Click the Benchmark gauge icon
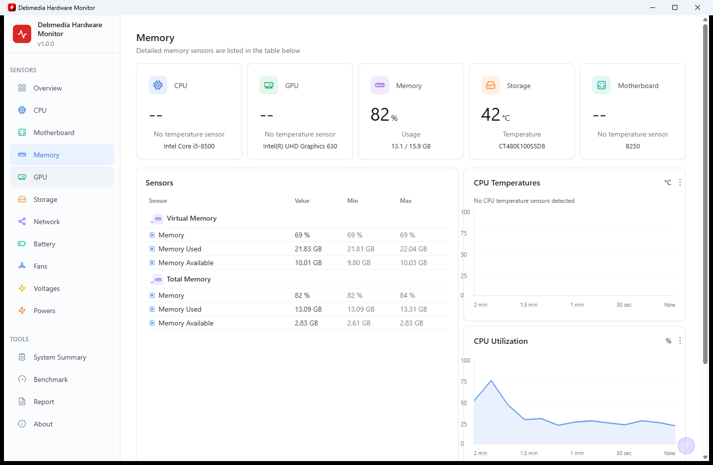 point(22,379)
